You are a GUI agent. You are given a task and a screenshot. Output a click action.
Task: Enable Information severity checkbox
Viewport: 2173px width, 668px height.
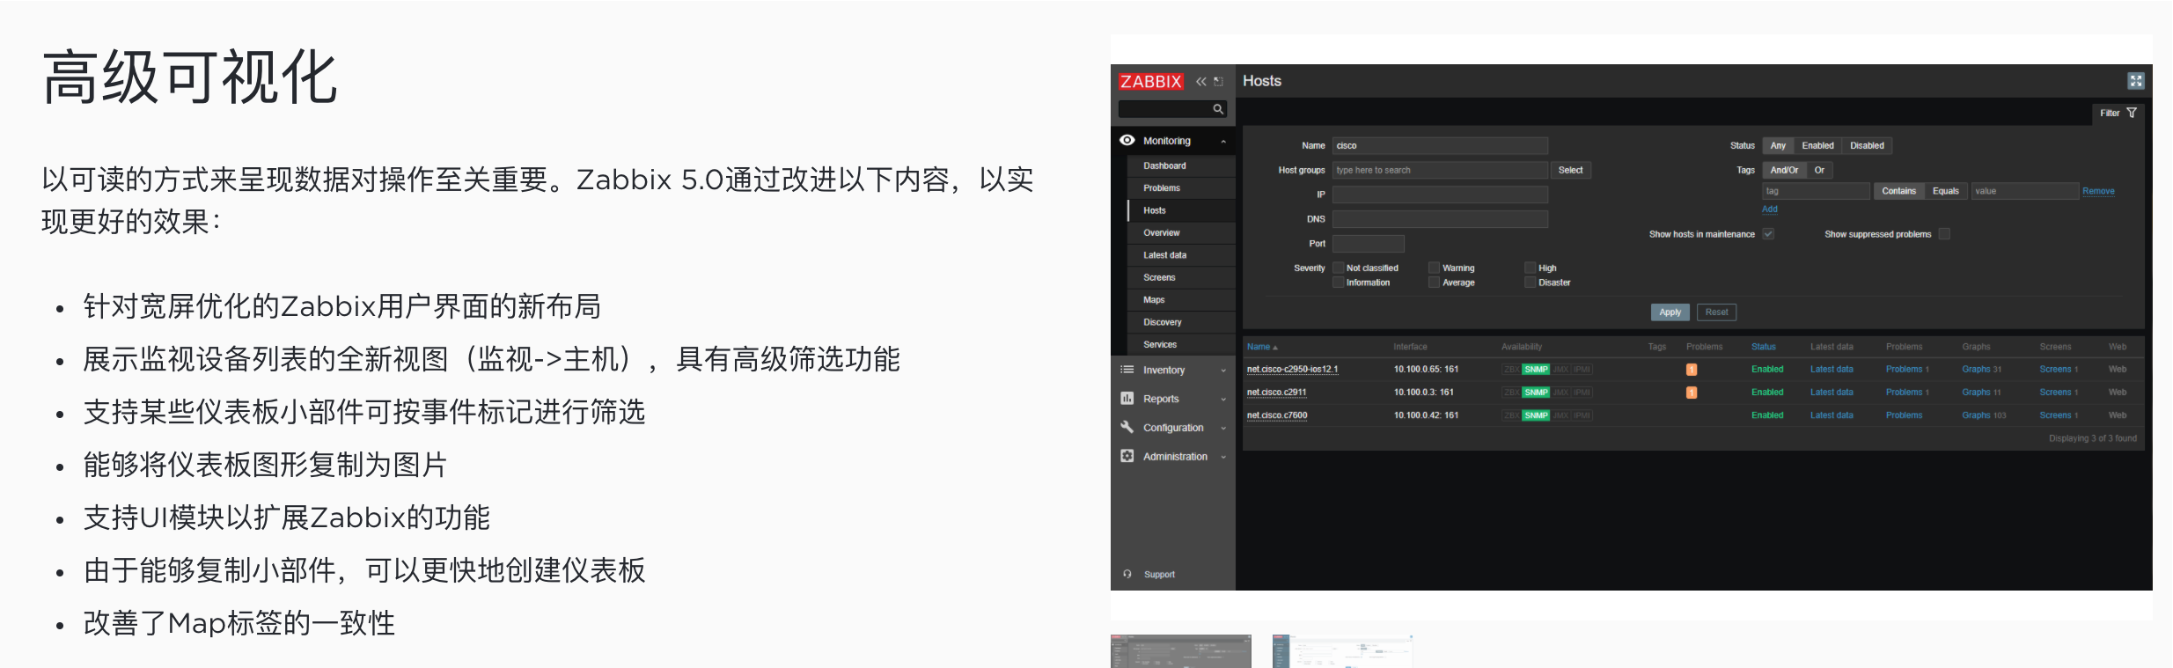point(1339,283)
